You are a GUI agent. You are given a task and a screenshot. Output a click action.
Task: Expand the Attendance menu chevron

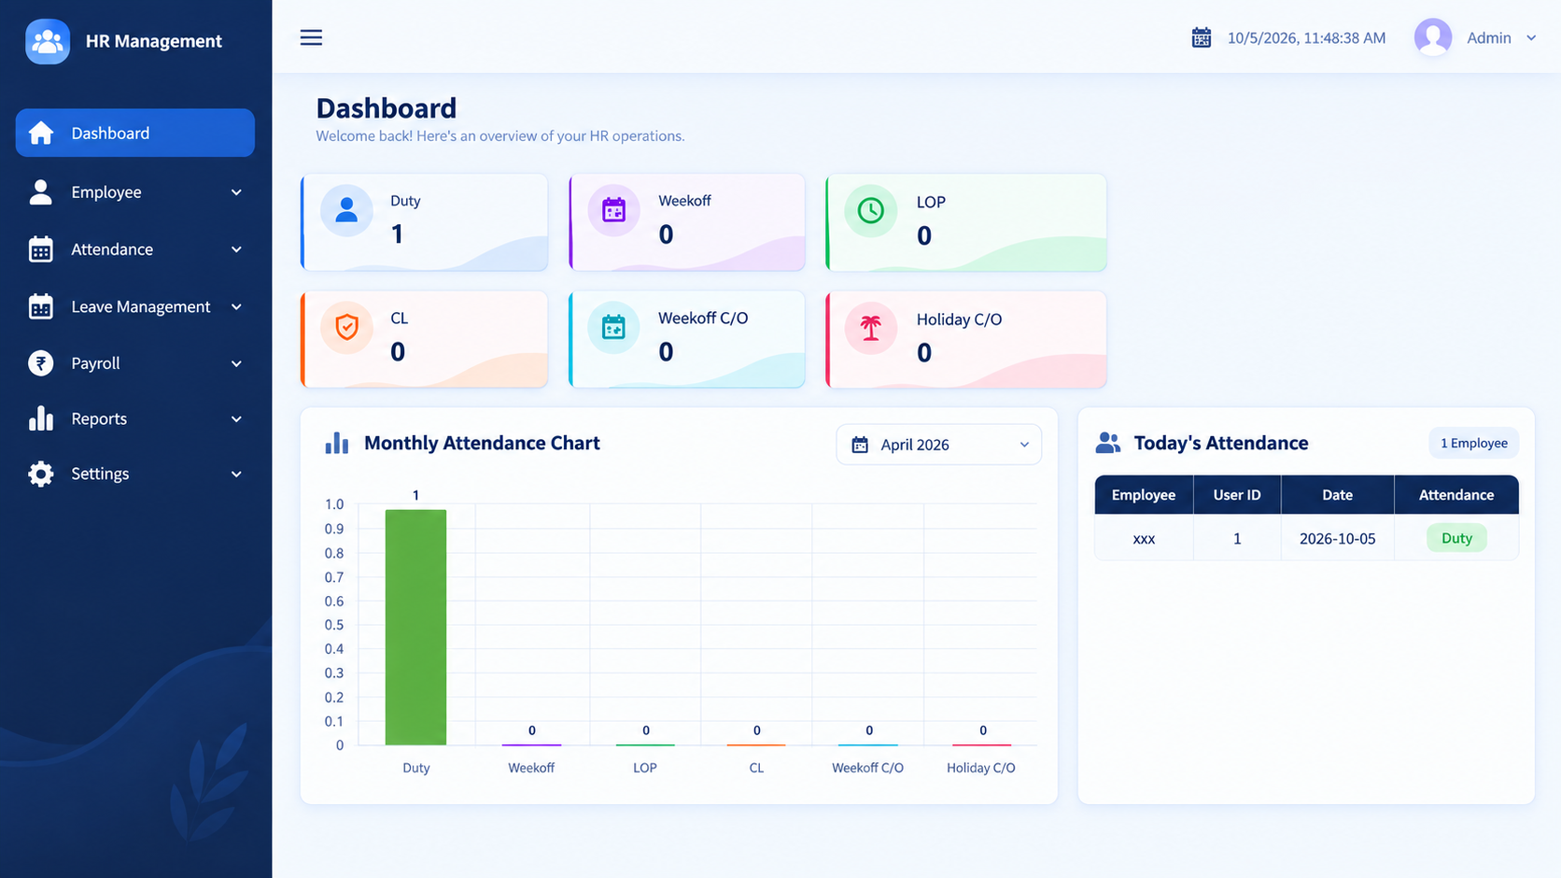click(236, 249)
